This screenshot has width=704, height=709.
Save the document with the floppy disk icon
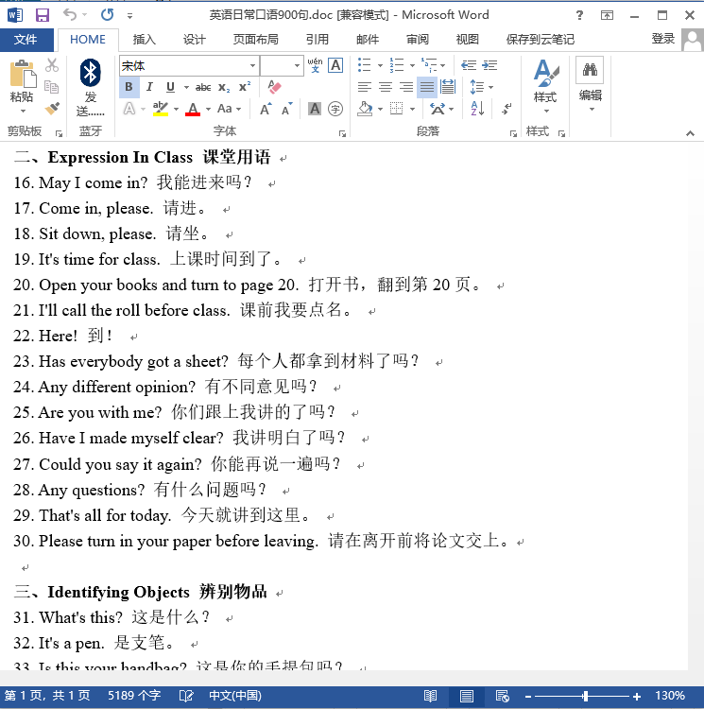click(x=42, y=15)
